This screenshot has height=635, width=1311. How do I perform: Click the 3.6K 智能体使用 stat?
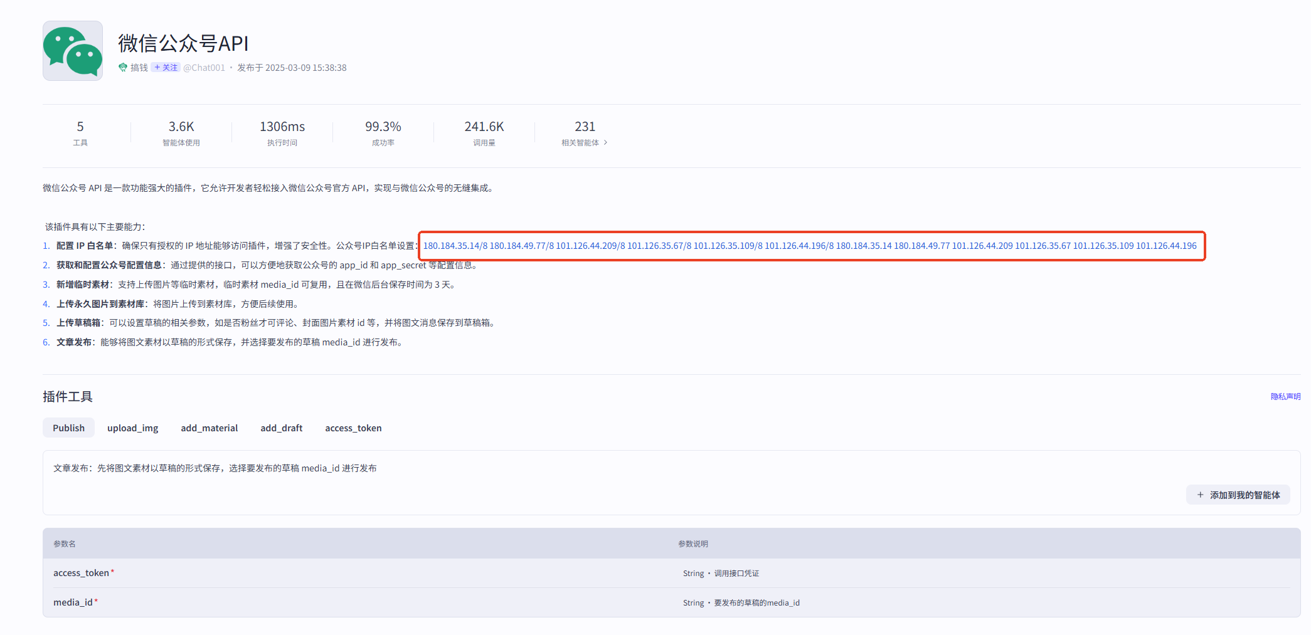(x=181, y=134)
